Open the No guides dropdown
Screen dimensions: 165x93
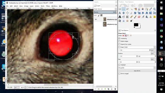tap(137, 68)
